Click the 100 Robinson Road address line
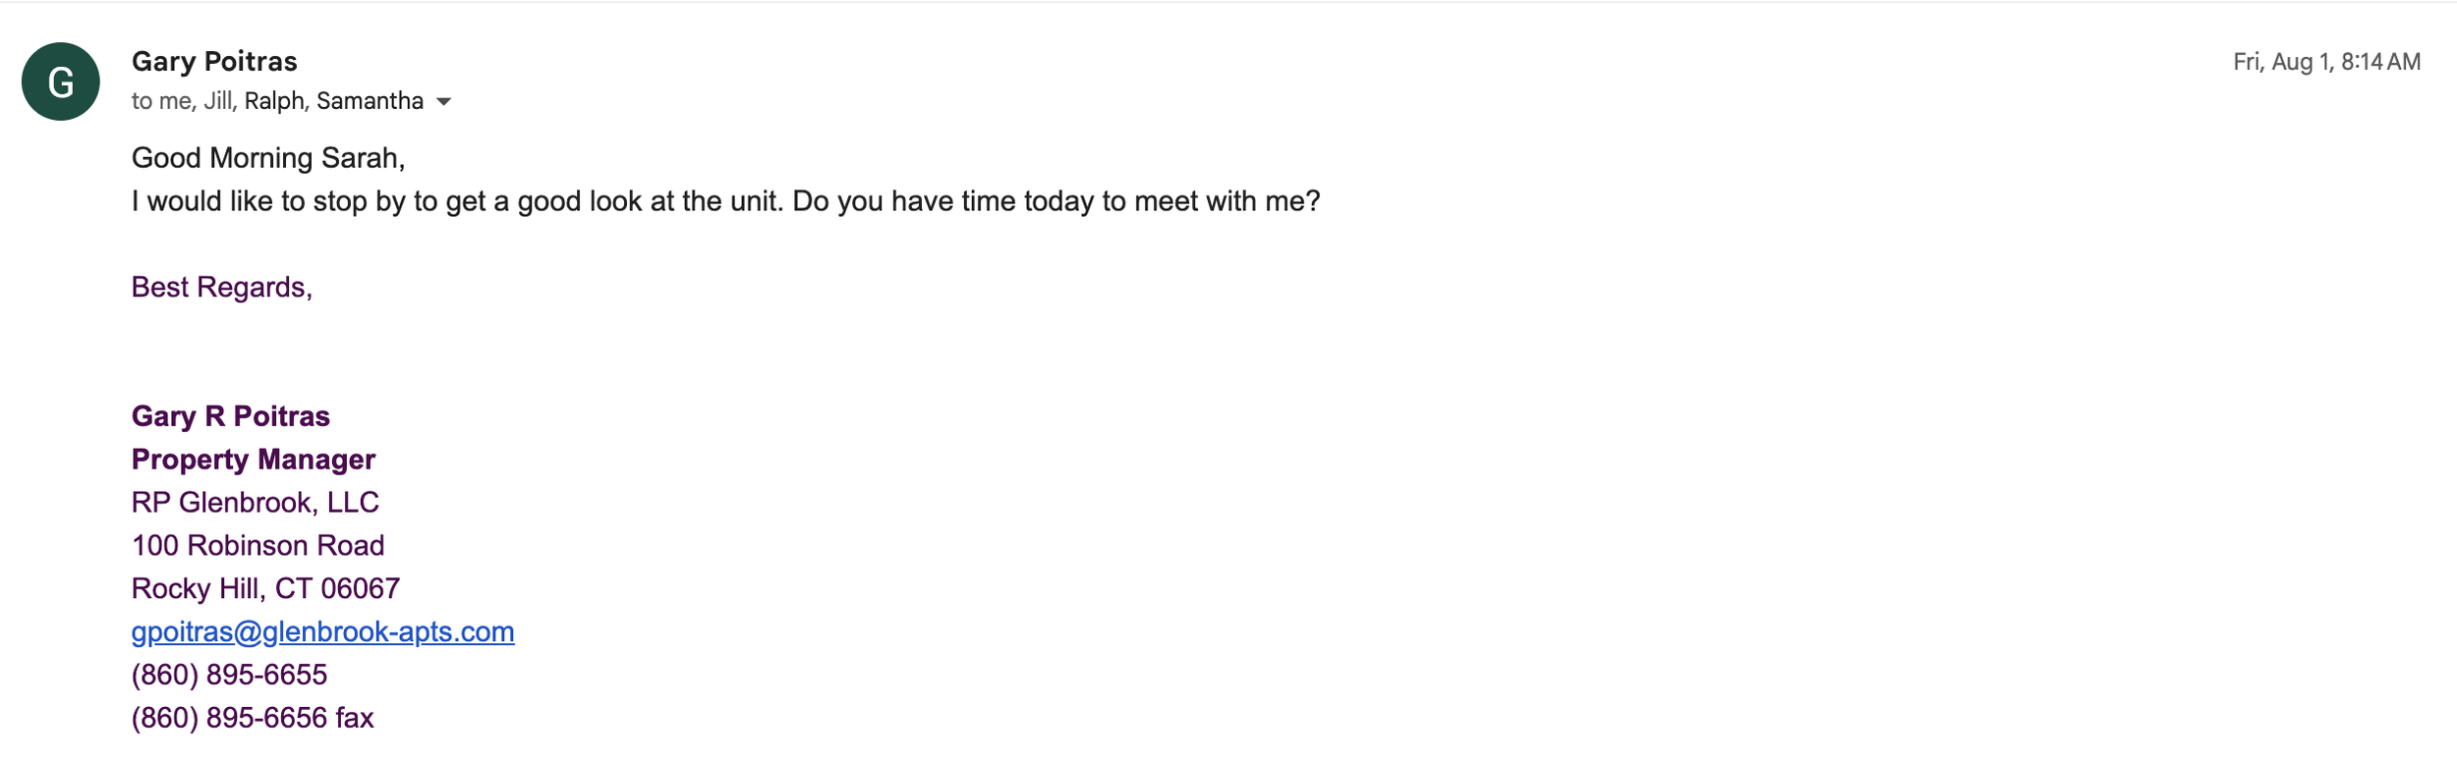 point(258,545)
